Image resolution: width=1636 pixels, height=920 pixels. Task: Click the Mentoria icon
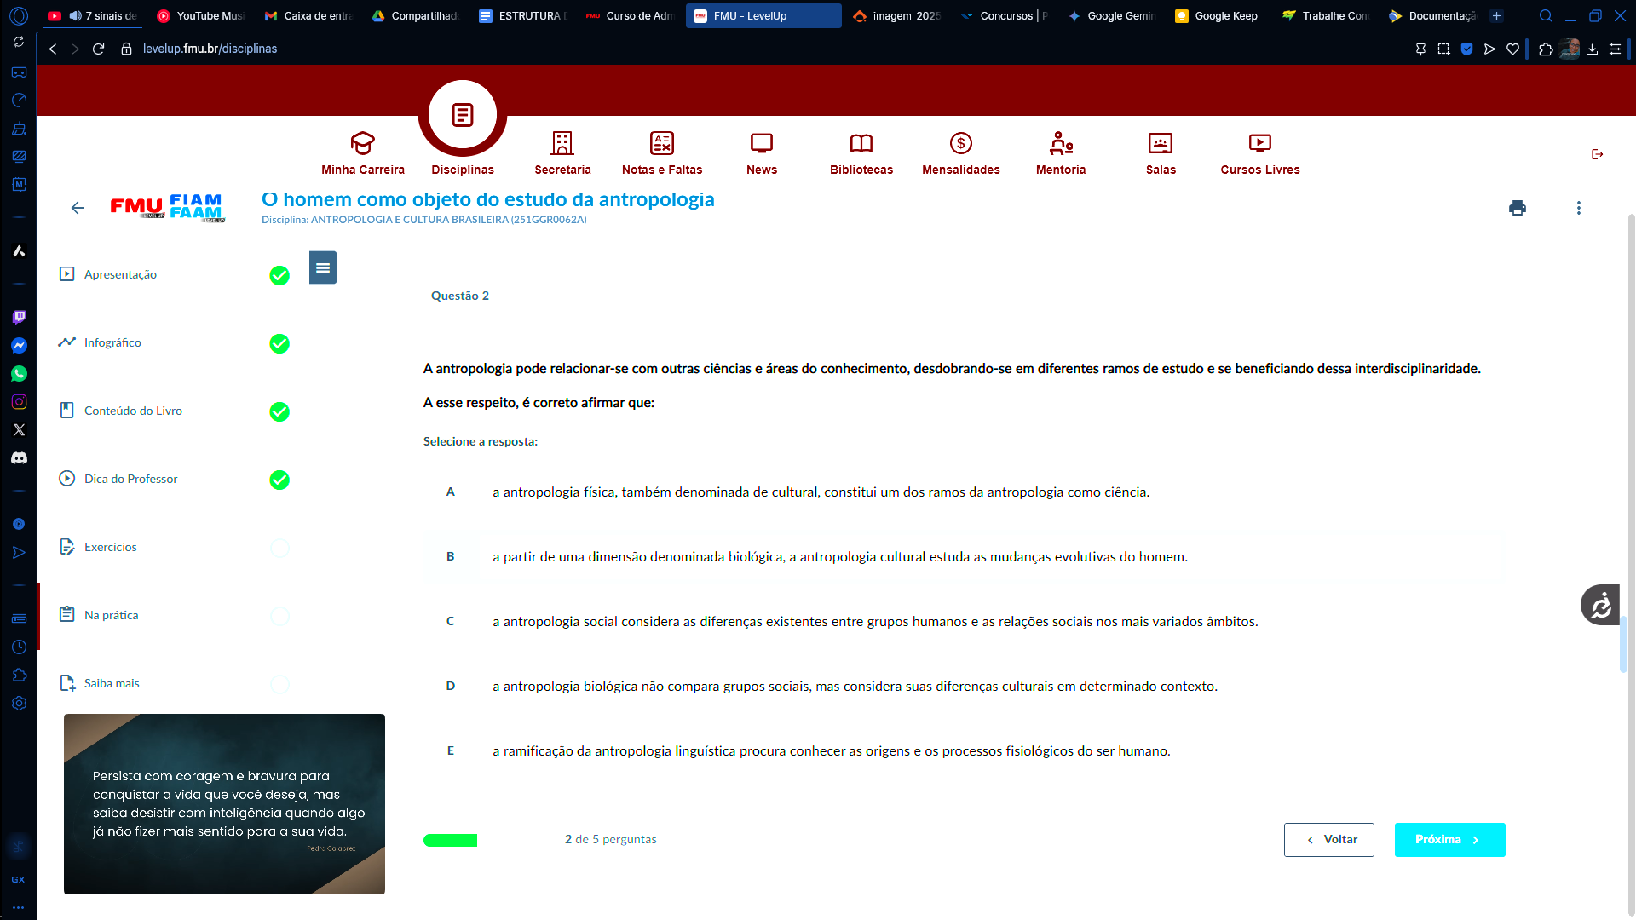1060,143
